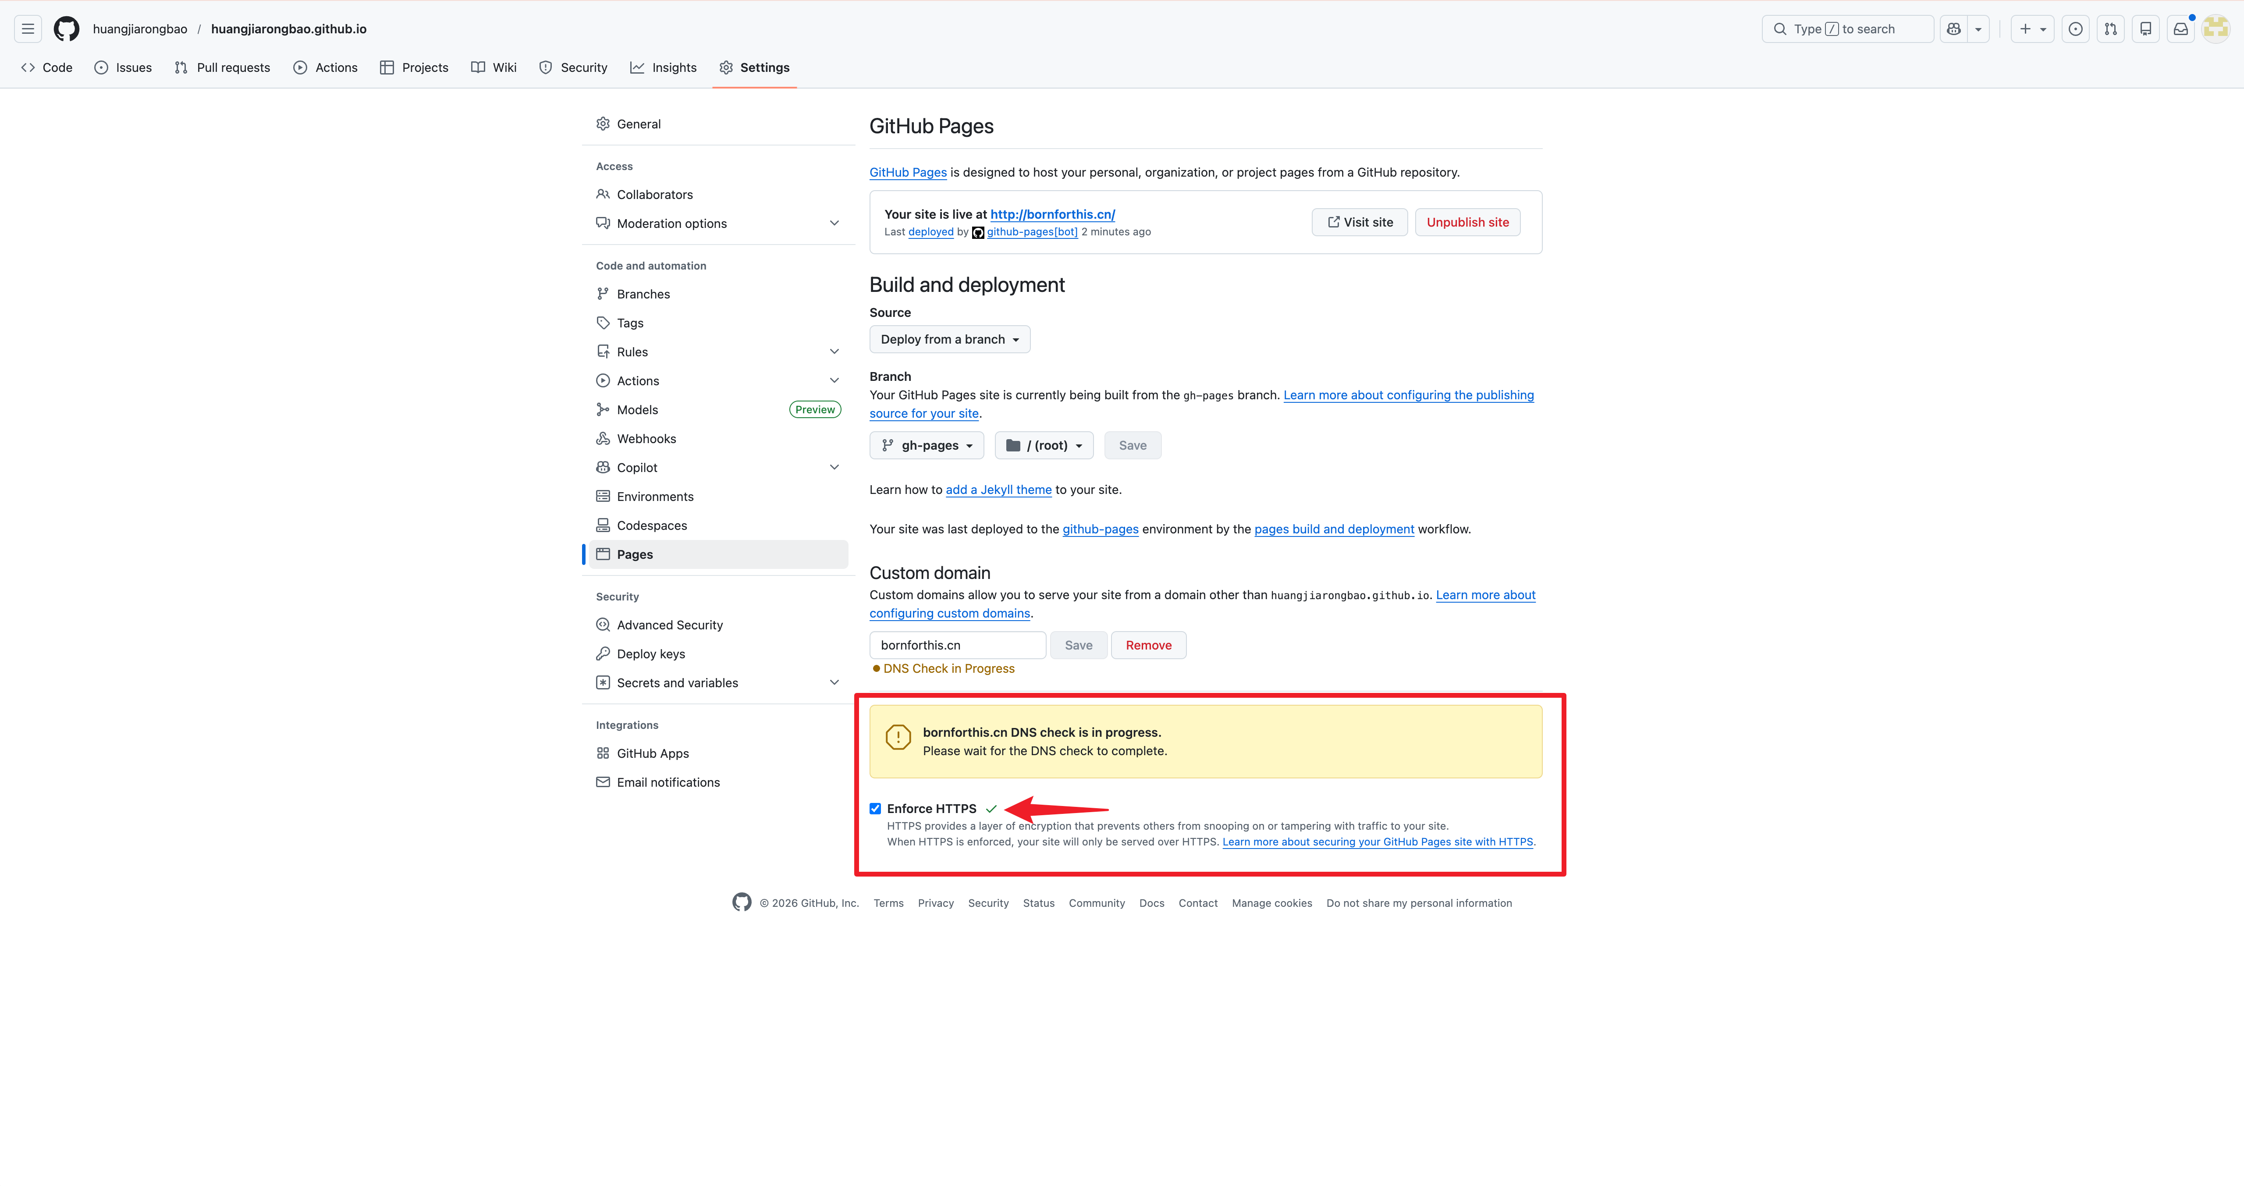Open the Deploy from a branch dropdown
This screenshot has height=1186, width=2244.
click(949, 339)
